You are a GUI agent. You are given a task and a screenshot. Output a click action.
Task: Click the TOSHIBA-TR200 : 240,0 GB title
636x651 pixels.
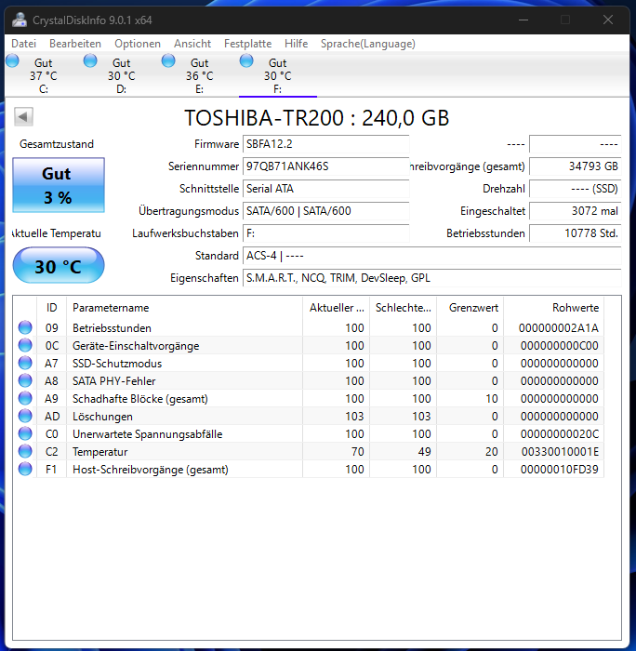pos(317,117)
